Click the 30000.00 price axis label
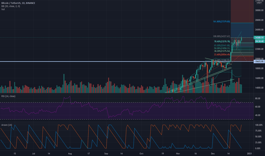The image size is (265, 156). click(x=259, y=10)
